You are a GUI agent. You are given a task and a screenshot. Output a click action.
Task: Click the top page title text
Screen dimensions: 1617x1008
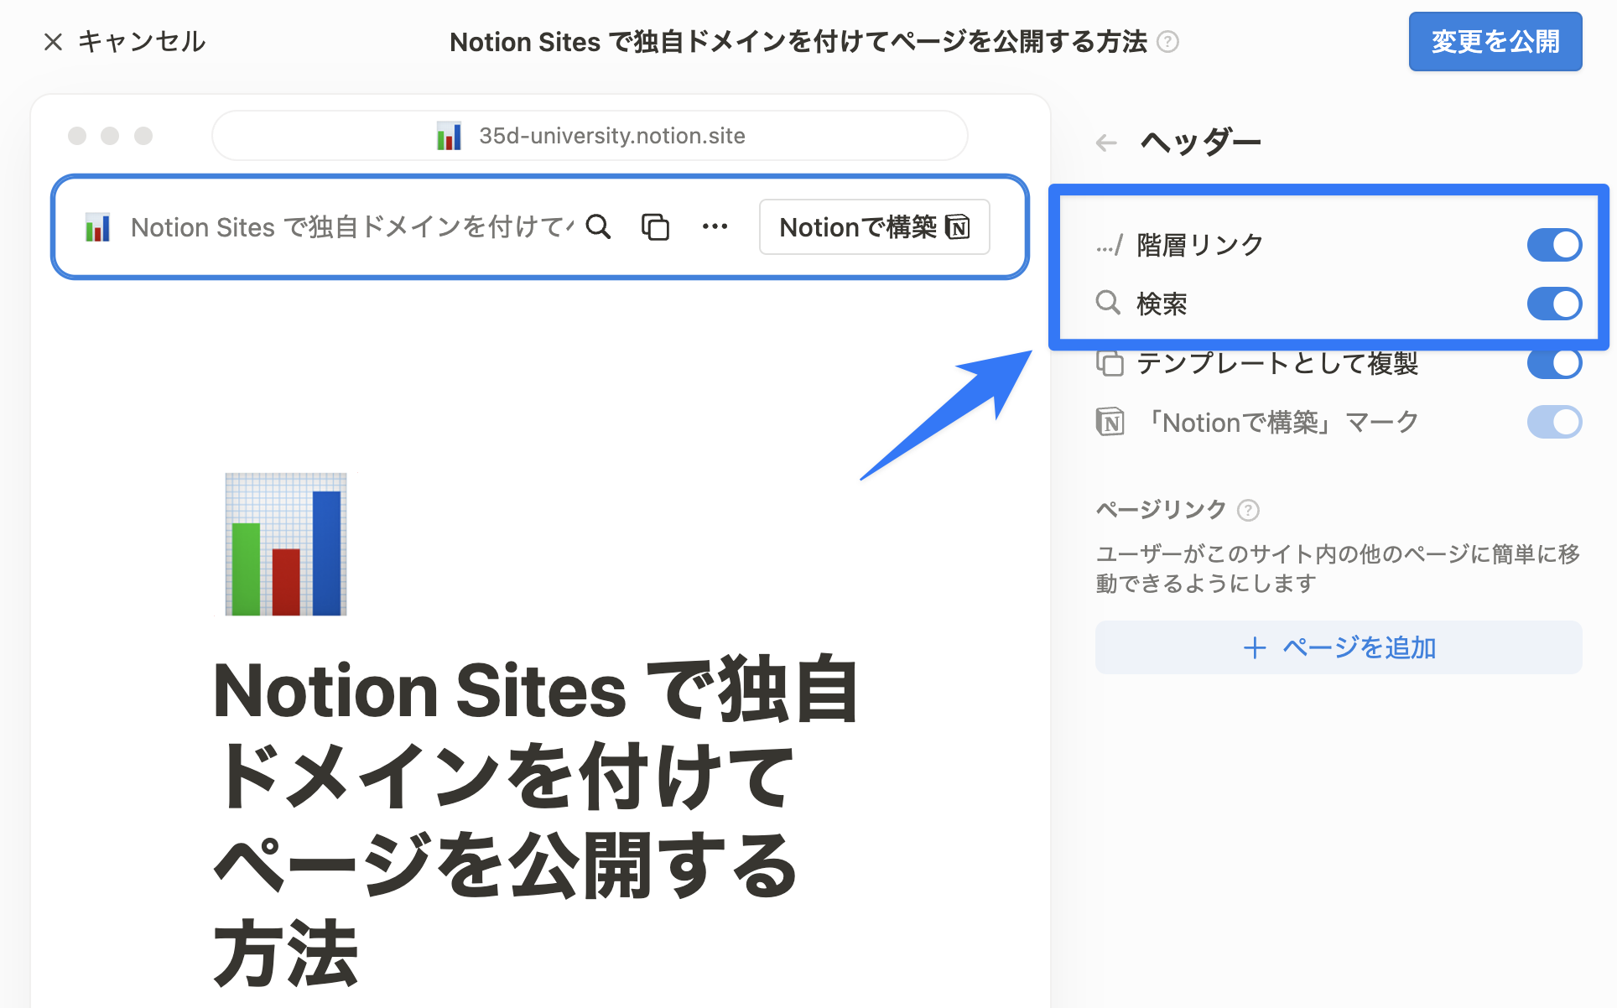coord(798,42)
